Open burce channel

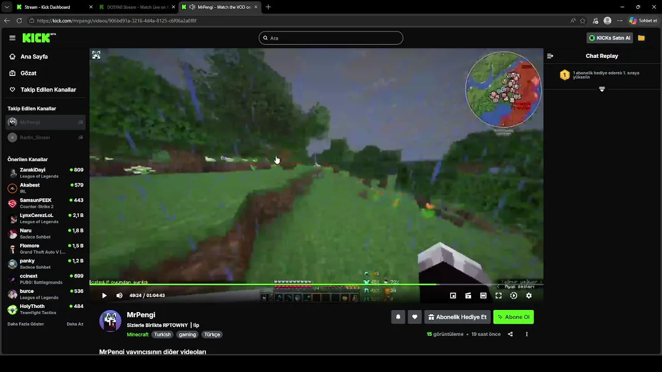(x=46, y=294)
